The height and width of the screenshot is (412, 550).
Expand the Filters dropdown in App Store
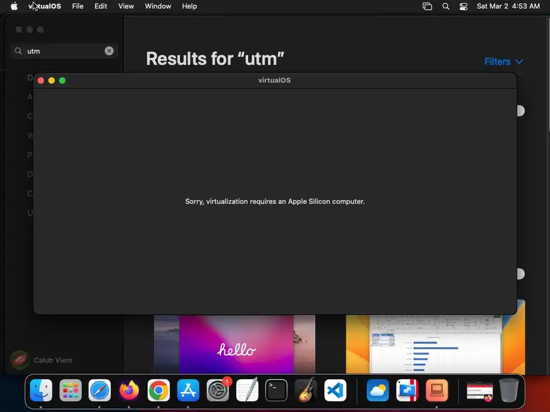(x=504, y=62)
